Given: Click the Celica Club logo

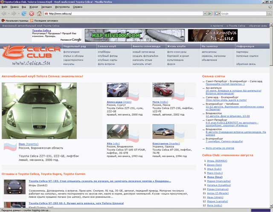Looking at the screenshot, I should click(x=31, y=53).
